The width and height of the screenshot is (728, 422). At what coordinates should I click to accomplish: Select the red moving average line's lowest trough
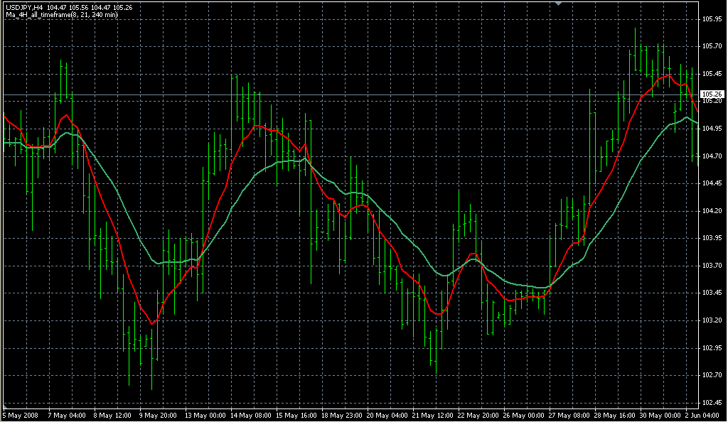tap(152, 324)
